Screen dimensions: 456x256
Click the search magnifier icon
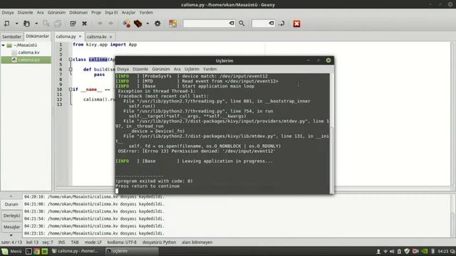point(242,23)
